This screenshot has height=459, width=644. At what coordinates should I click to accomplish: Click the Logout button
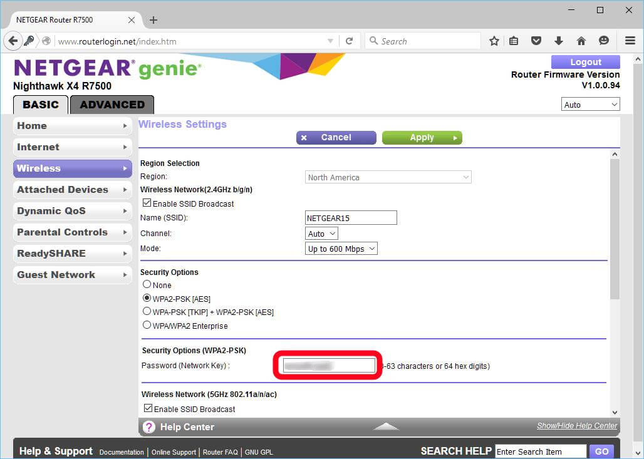point(585,62)
